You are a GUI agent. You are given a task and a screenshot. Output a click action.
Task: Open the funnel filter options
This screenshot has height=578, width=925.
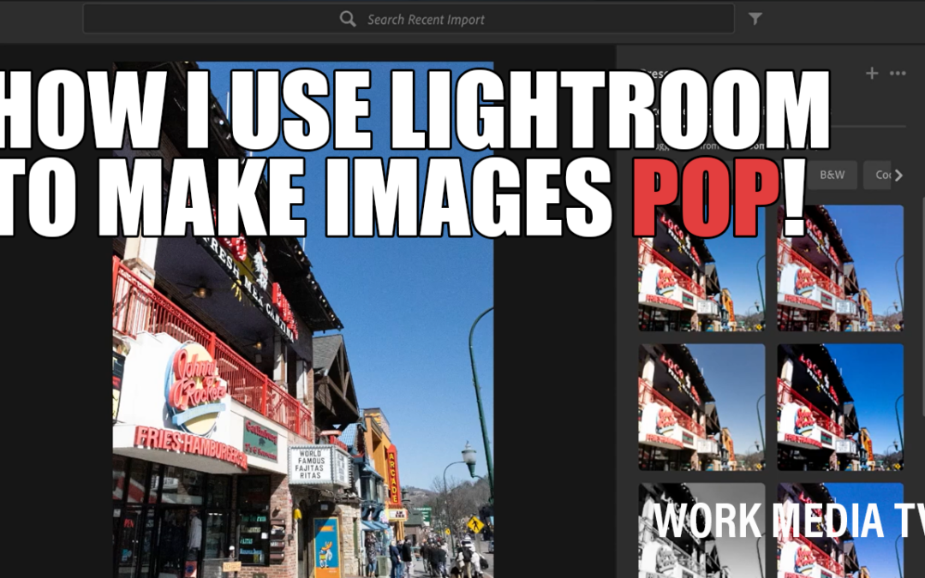click(x=755, y=19)
